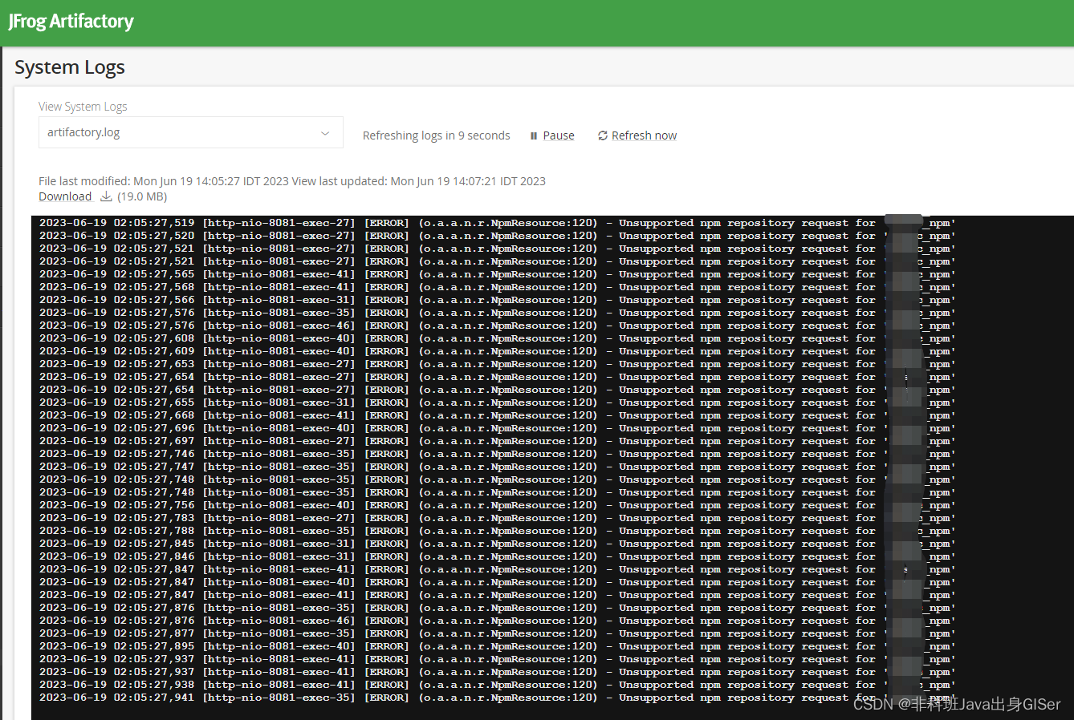Viewport: 1074px width, 720px height.
Task: Click log line timestamped 02:05:27,938
Action: tap(498, 685)
